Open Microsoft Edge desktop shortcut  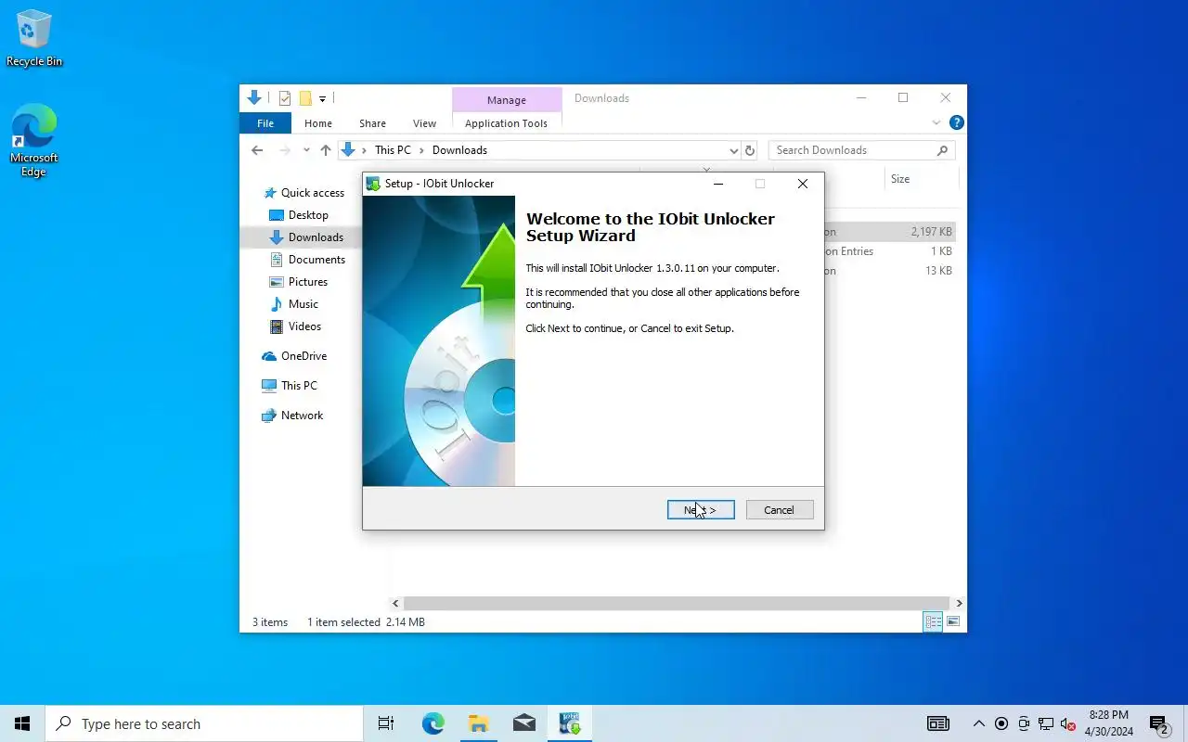[x=34, y=140]
